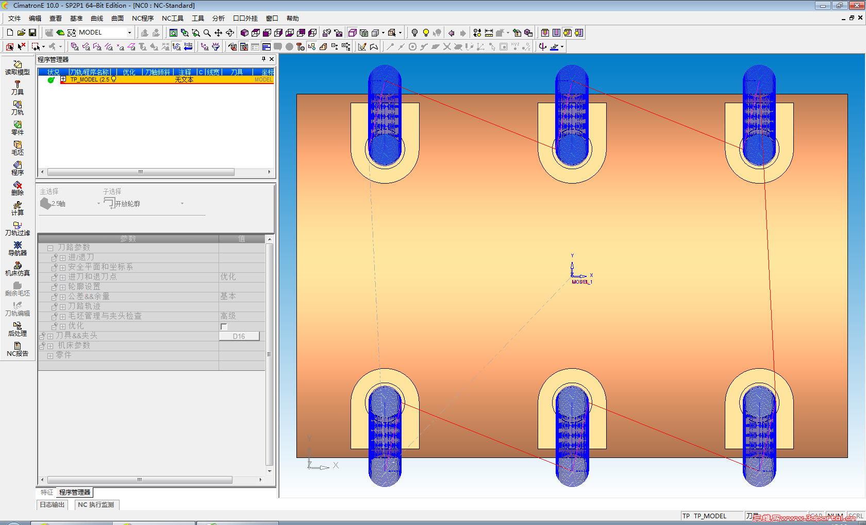The height and width of the screenshot is (525, 866).
Task: Open the 帮助 menu
Action: pyautogui.click(x=293, y=19)
